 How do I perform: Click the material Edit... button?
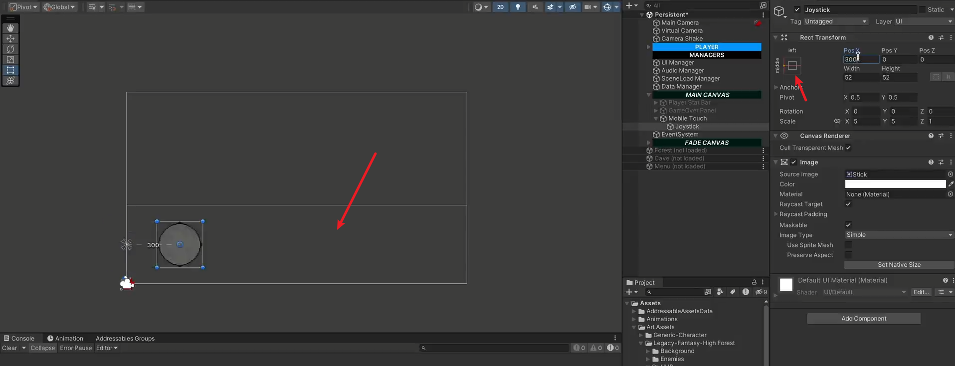[x=921, y=292]
